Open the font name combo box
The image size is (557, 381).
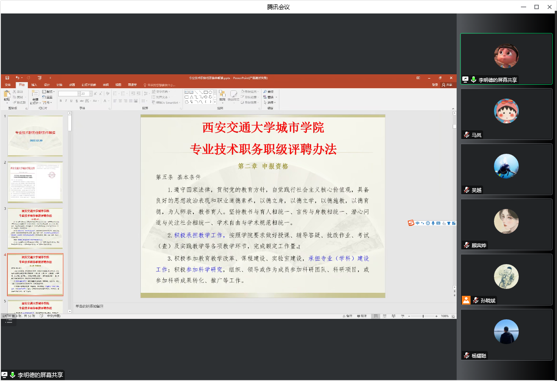pyautogui.click(x=69, y=93)
